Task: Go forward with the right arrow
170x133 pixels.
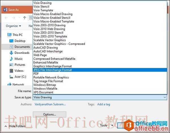Action: pos(13,18)
